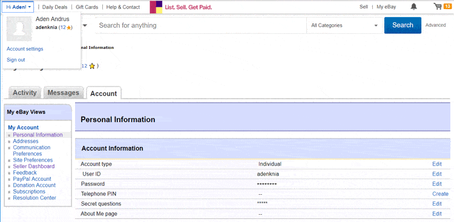Expand the shop by category arrow
The width and height of the screenshot is (454, 222).
(85, 25)
